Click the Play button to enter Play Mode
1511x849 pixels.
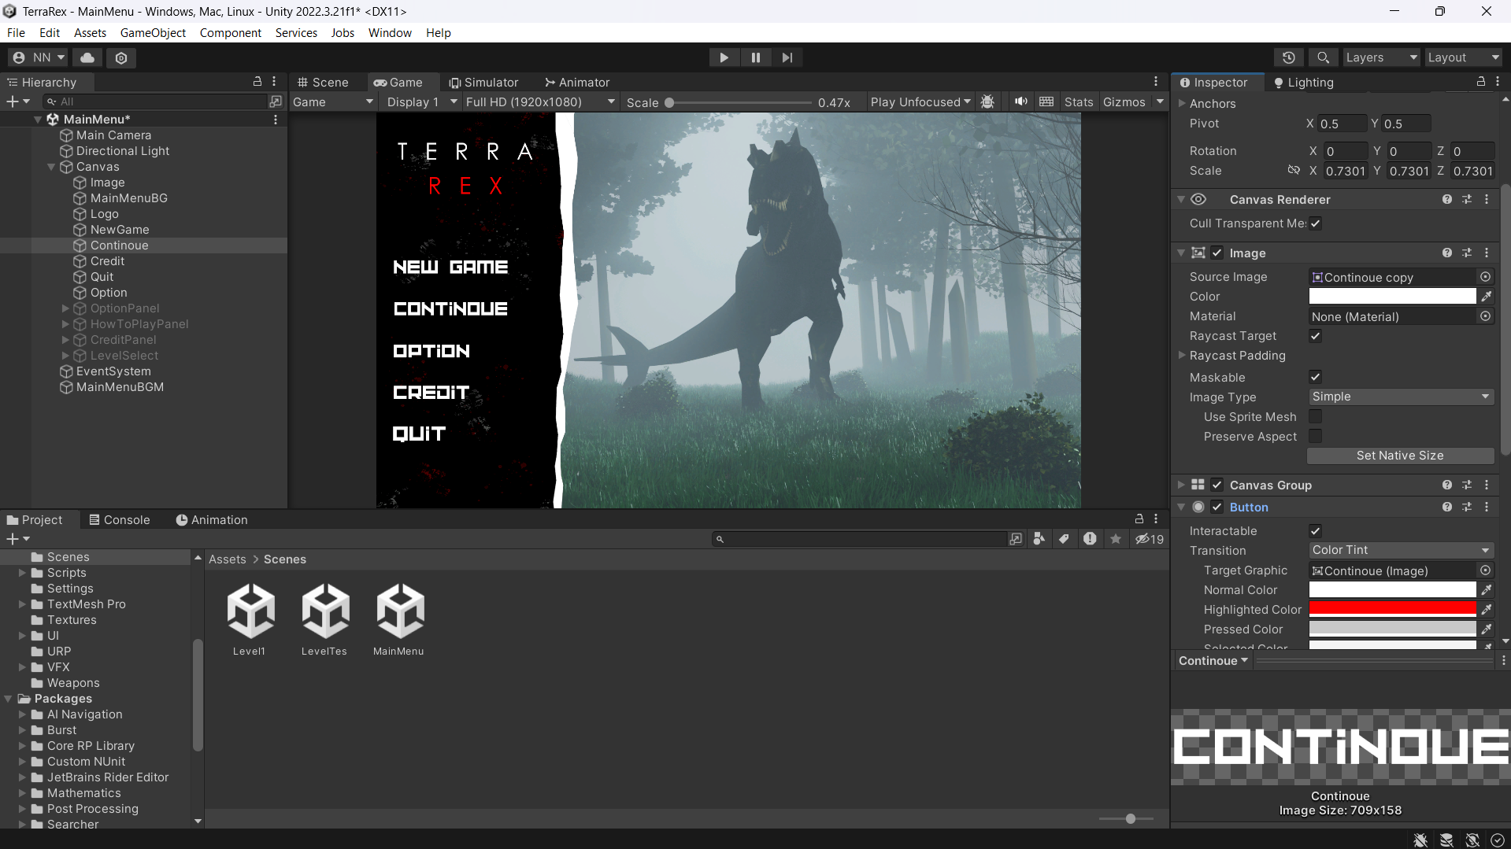[724, 57]
